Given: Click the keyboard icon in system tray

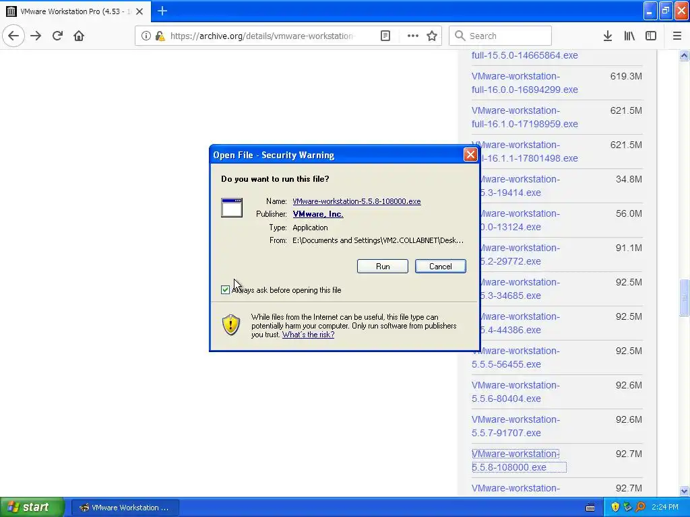Looking at the screenshot, I should [x=590, y=508].
